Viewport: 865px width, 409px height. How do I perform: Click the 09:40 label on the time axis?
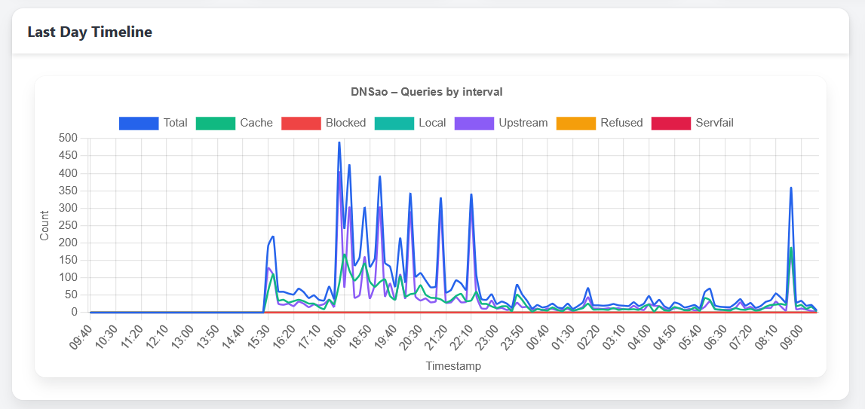click(83, 333)
